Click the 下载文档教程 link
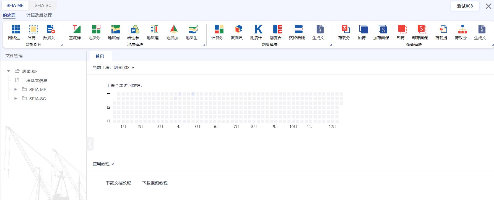494x200 pixels. click(118, 183)
